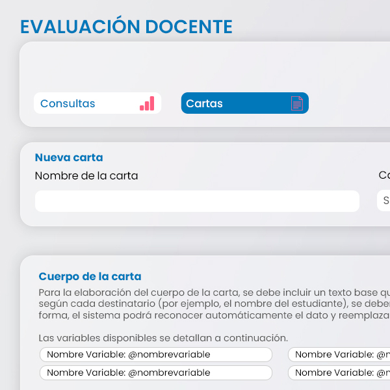Click the Cuerpo de la carta heading
Viewport: 390px width, 390px height.
pyautogui.click(x=90, y=276)
